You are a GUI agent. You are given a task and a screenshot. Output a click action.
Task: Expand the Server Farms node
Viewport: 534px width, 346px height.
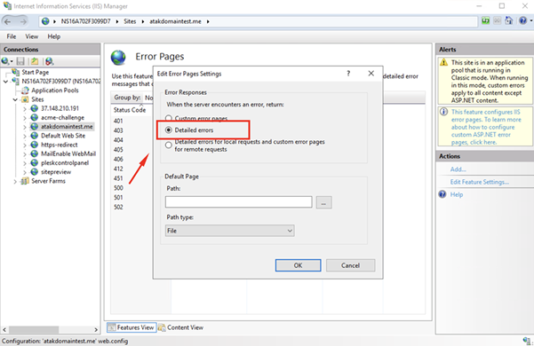(15, 182)
